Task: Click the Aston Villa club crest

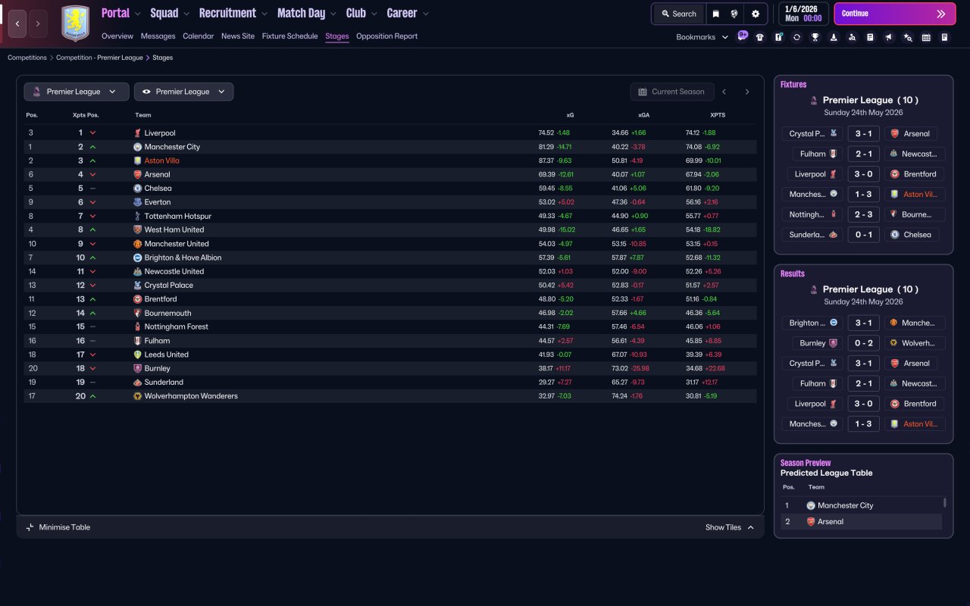Action: 75,23
